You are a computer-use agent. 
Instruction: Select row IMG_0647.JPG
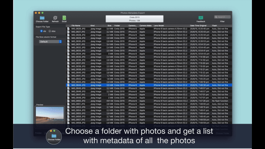click(x=149, y=95)
